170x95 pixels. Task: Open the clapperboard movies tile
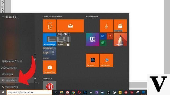point(120,26)
